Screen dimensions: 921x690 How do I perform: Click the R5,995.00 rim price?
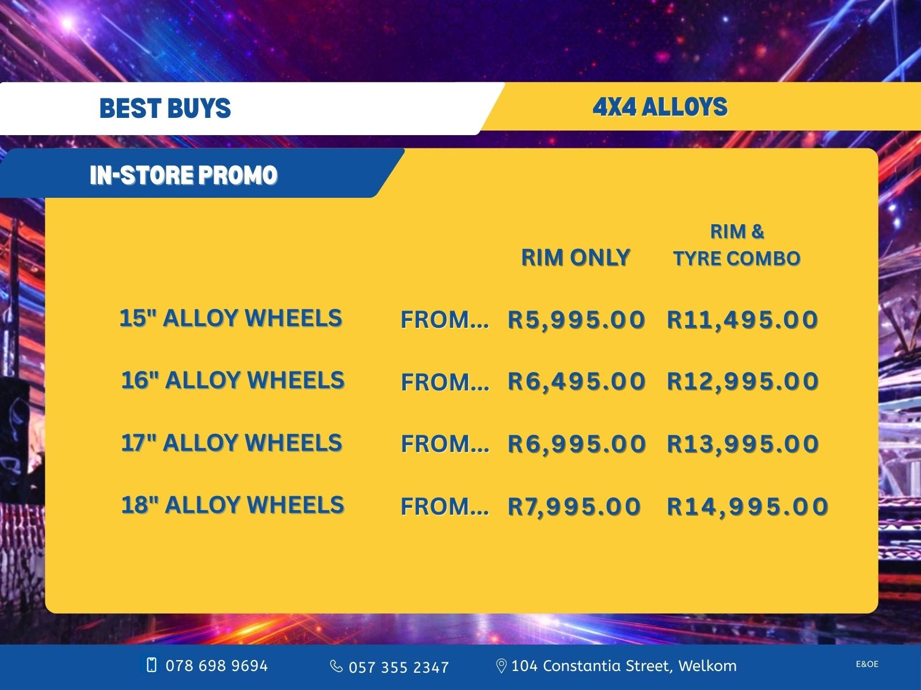point(576,320)
